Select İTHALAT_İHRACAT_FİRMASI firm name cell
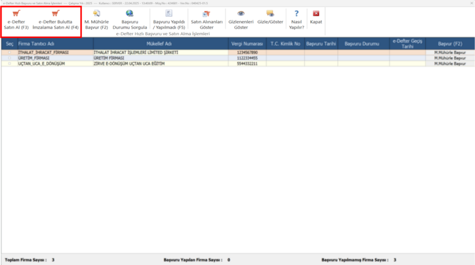 tap(56, 52)
